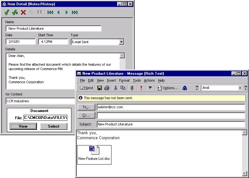Jump to the first record arrow
The height and width of the screenshot is (178, 249).
coord(50,13)
